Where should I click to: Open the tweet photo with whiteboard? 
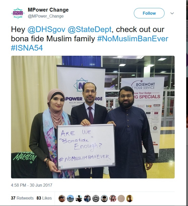pyautogui.click(x=93, y=117)
